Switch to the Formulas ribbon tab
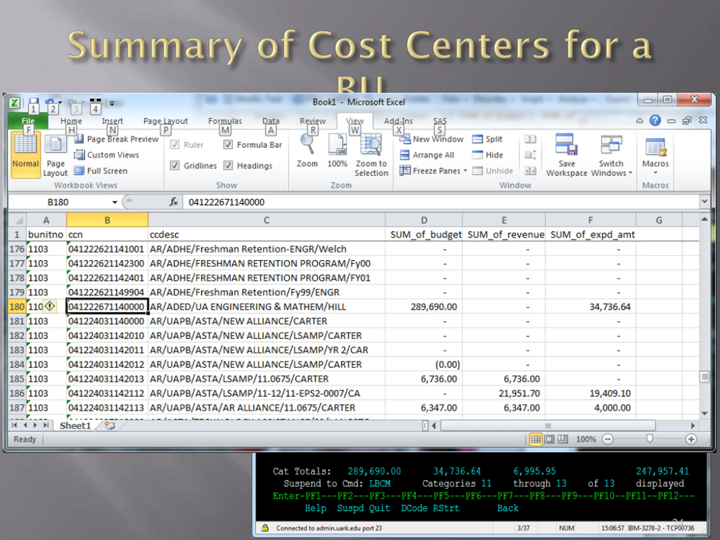 pyautogui.click(x=225, y=121)
